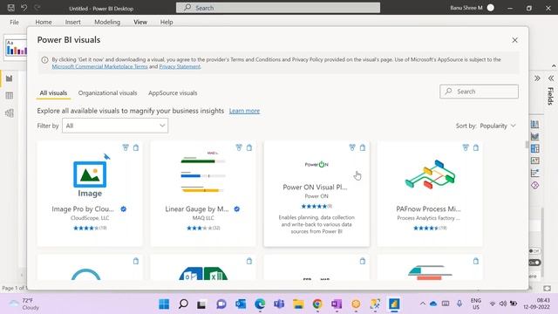Click the Undo arrow in the title bar
Image resolution: width=558 pixels, height=314 pixels.
(x=24, y=8)
